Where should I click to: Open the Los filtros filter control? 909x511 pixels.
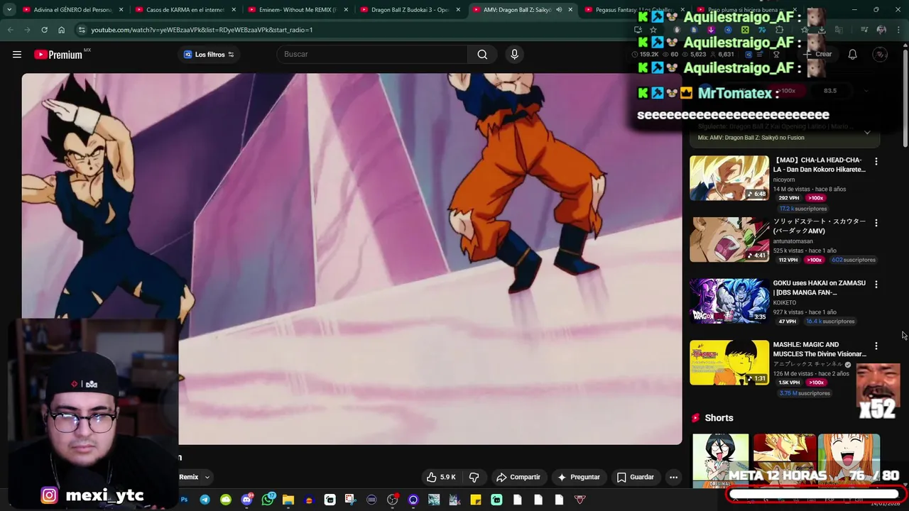(209, 55)
